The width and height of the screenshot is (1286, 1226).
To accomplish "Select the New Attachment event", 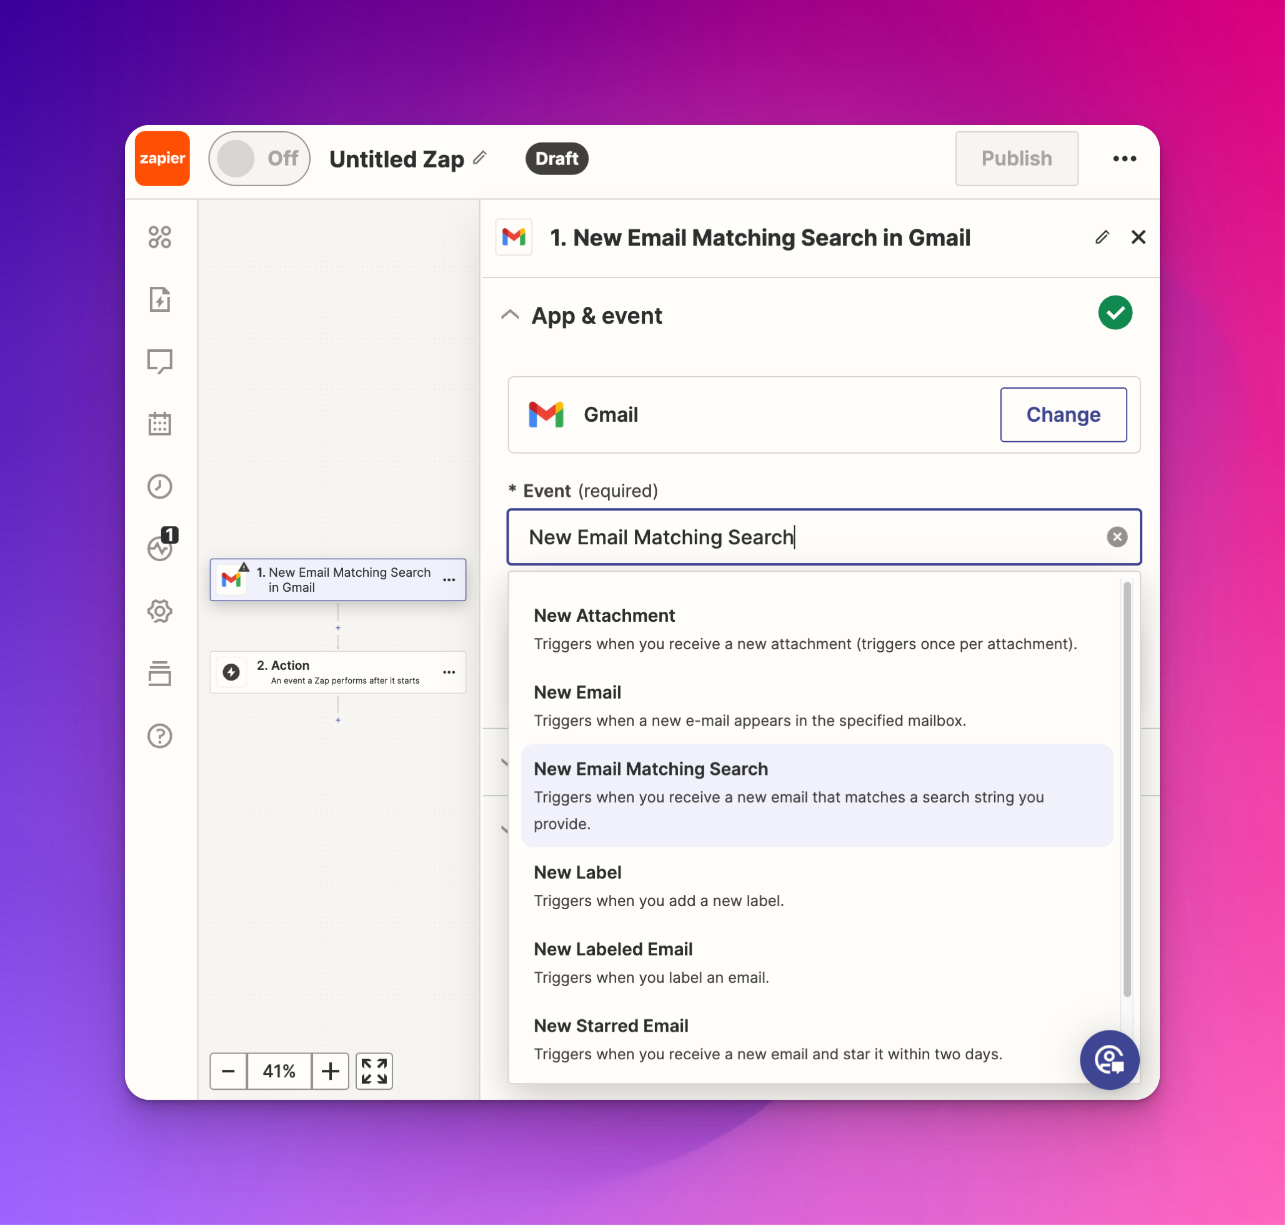I will point(604,615).
